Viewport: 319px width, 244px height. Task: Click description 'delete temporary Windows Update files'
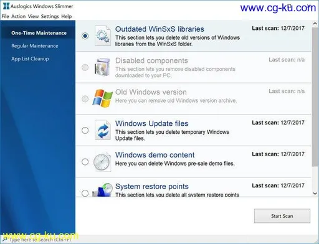pyautogui.click(x=172, y=135)
